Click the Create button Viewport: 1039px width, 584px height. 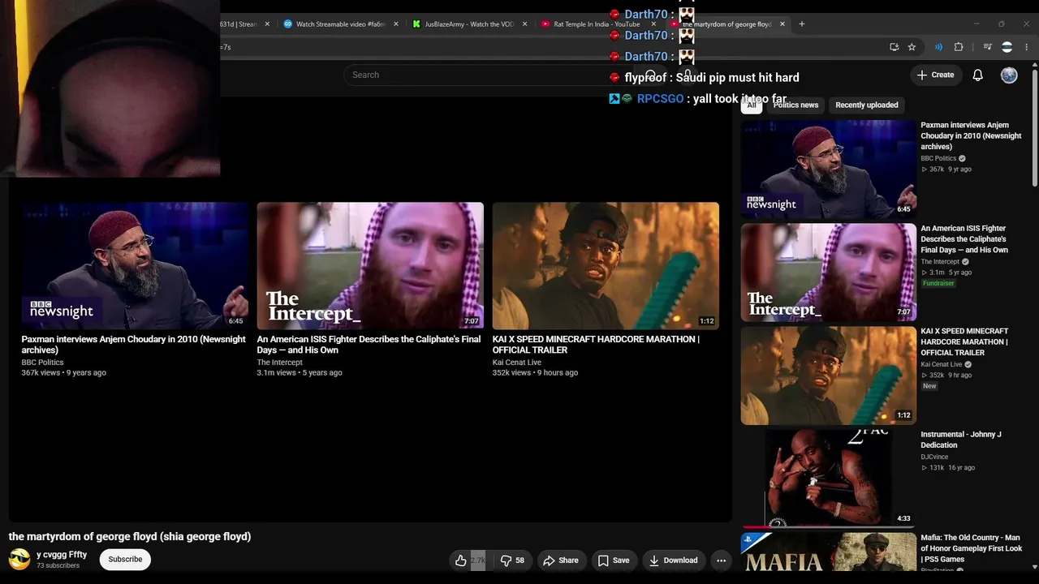935,75
